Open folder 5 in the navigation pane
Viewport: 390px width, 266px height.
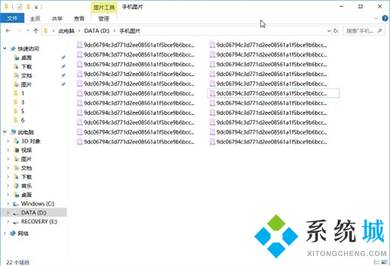click(23, 111)
